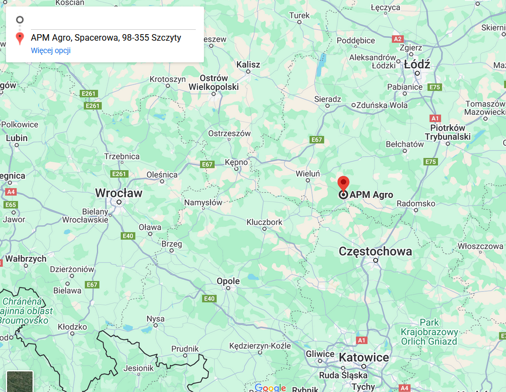The width and height of the screenshot is (506, 392).
Task: Click the Katowice city label
Action: 364,357
